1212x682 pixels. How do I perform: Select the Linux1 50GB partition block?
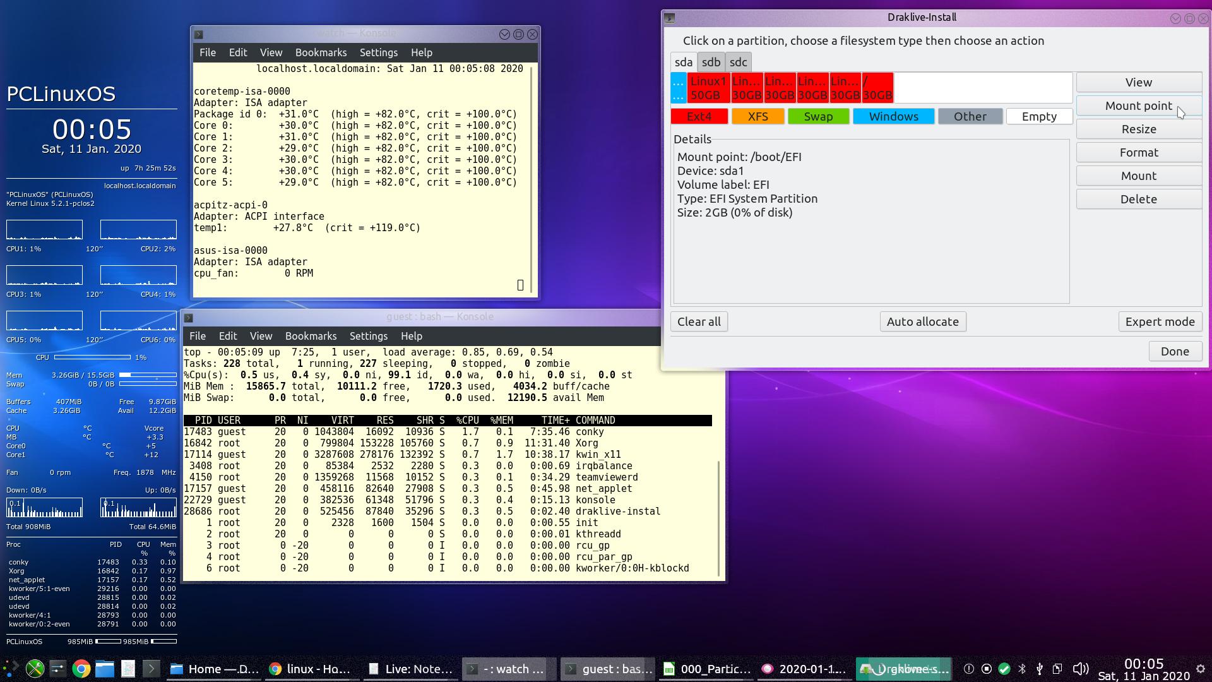pos(709,88)
